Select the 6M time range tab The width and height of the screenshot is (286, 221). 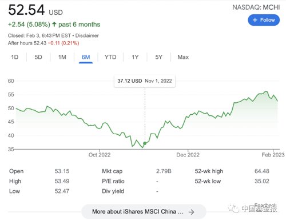[x=86, y=57]
